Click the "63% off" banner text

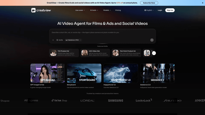point(119,3)
